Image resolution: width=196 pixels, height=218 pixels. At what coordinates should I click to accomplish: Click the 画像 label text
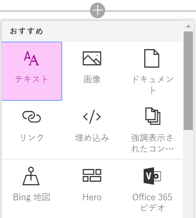tap(92, 79)
